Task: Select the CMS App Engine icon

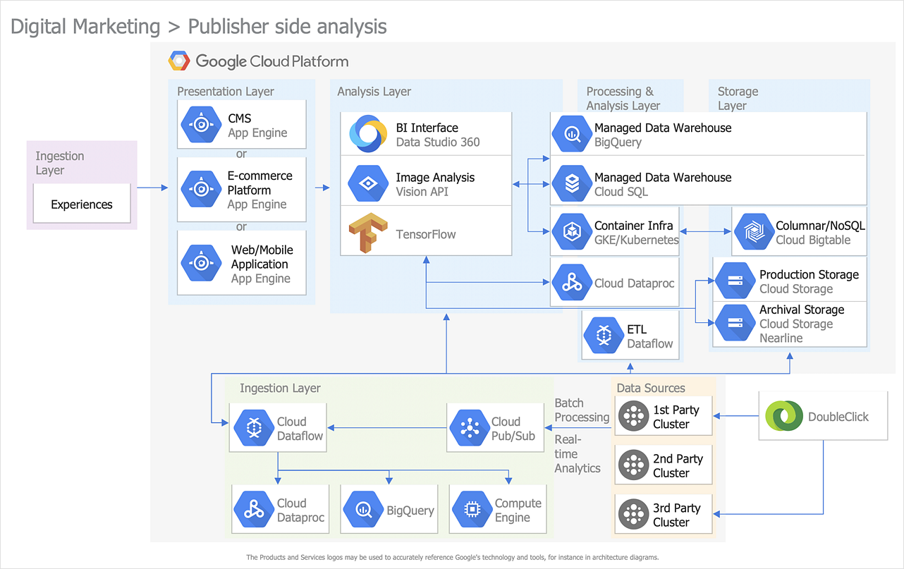Action: click(201, 125)
